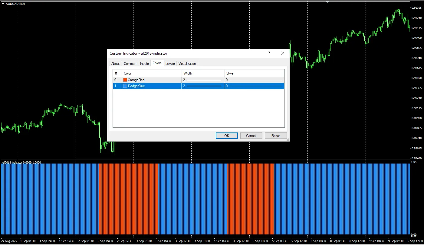Open the Width dropdown for DodgerBlue row
The width and height of the screenshot is (424, 245).
[x=203, y=86]
